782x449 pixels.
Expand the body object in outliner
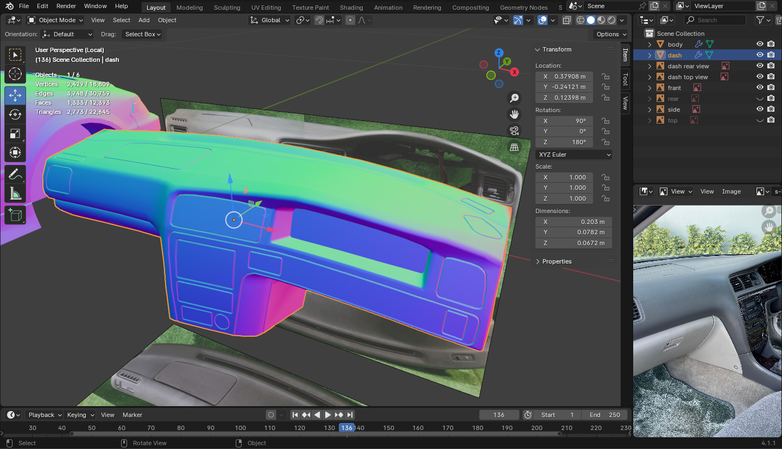tap(649, 44)
